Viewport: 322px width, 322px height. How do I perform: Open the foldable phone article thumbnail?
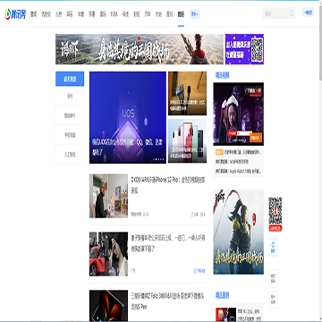(108, 306)
